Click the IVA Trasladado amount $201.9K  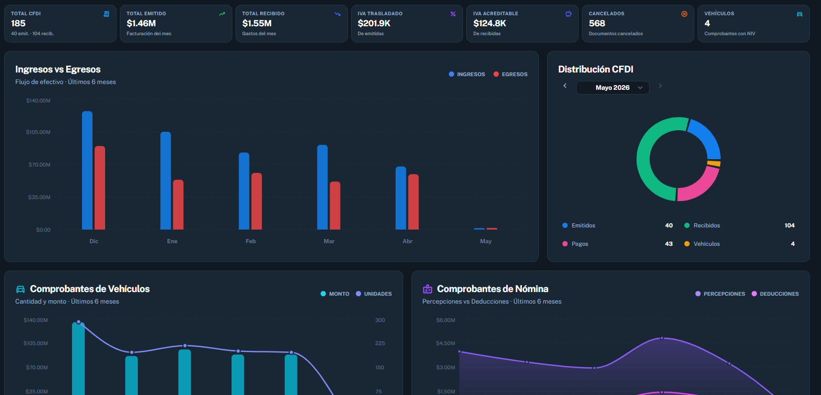(x=374, y=24)
